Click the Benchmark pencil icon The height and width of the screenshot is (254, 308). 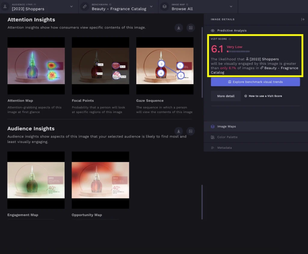tap(85, 7)
